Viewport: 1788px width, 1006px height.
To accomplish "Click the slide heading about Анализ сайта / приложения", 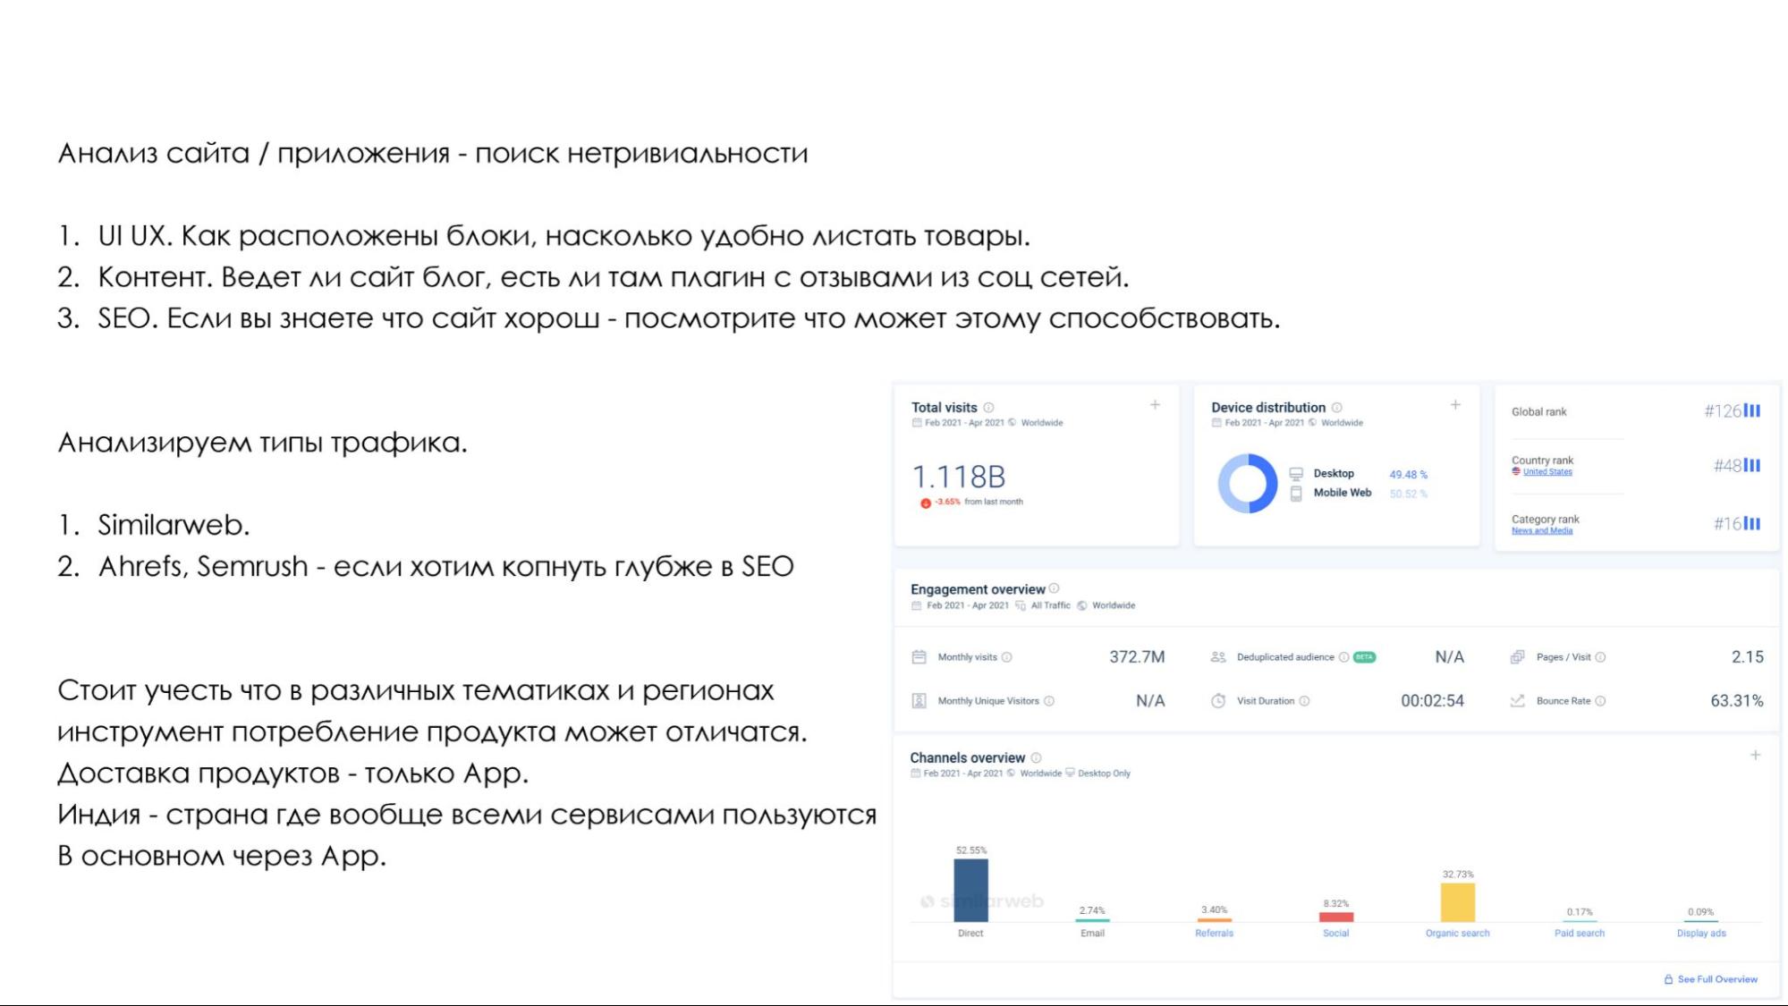I will pos(433,154).
